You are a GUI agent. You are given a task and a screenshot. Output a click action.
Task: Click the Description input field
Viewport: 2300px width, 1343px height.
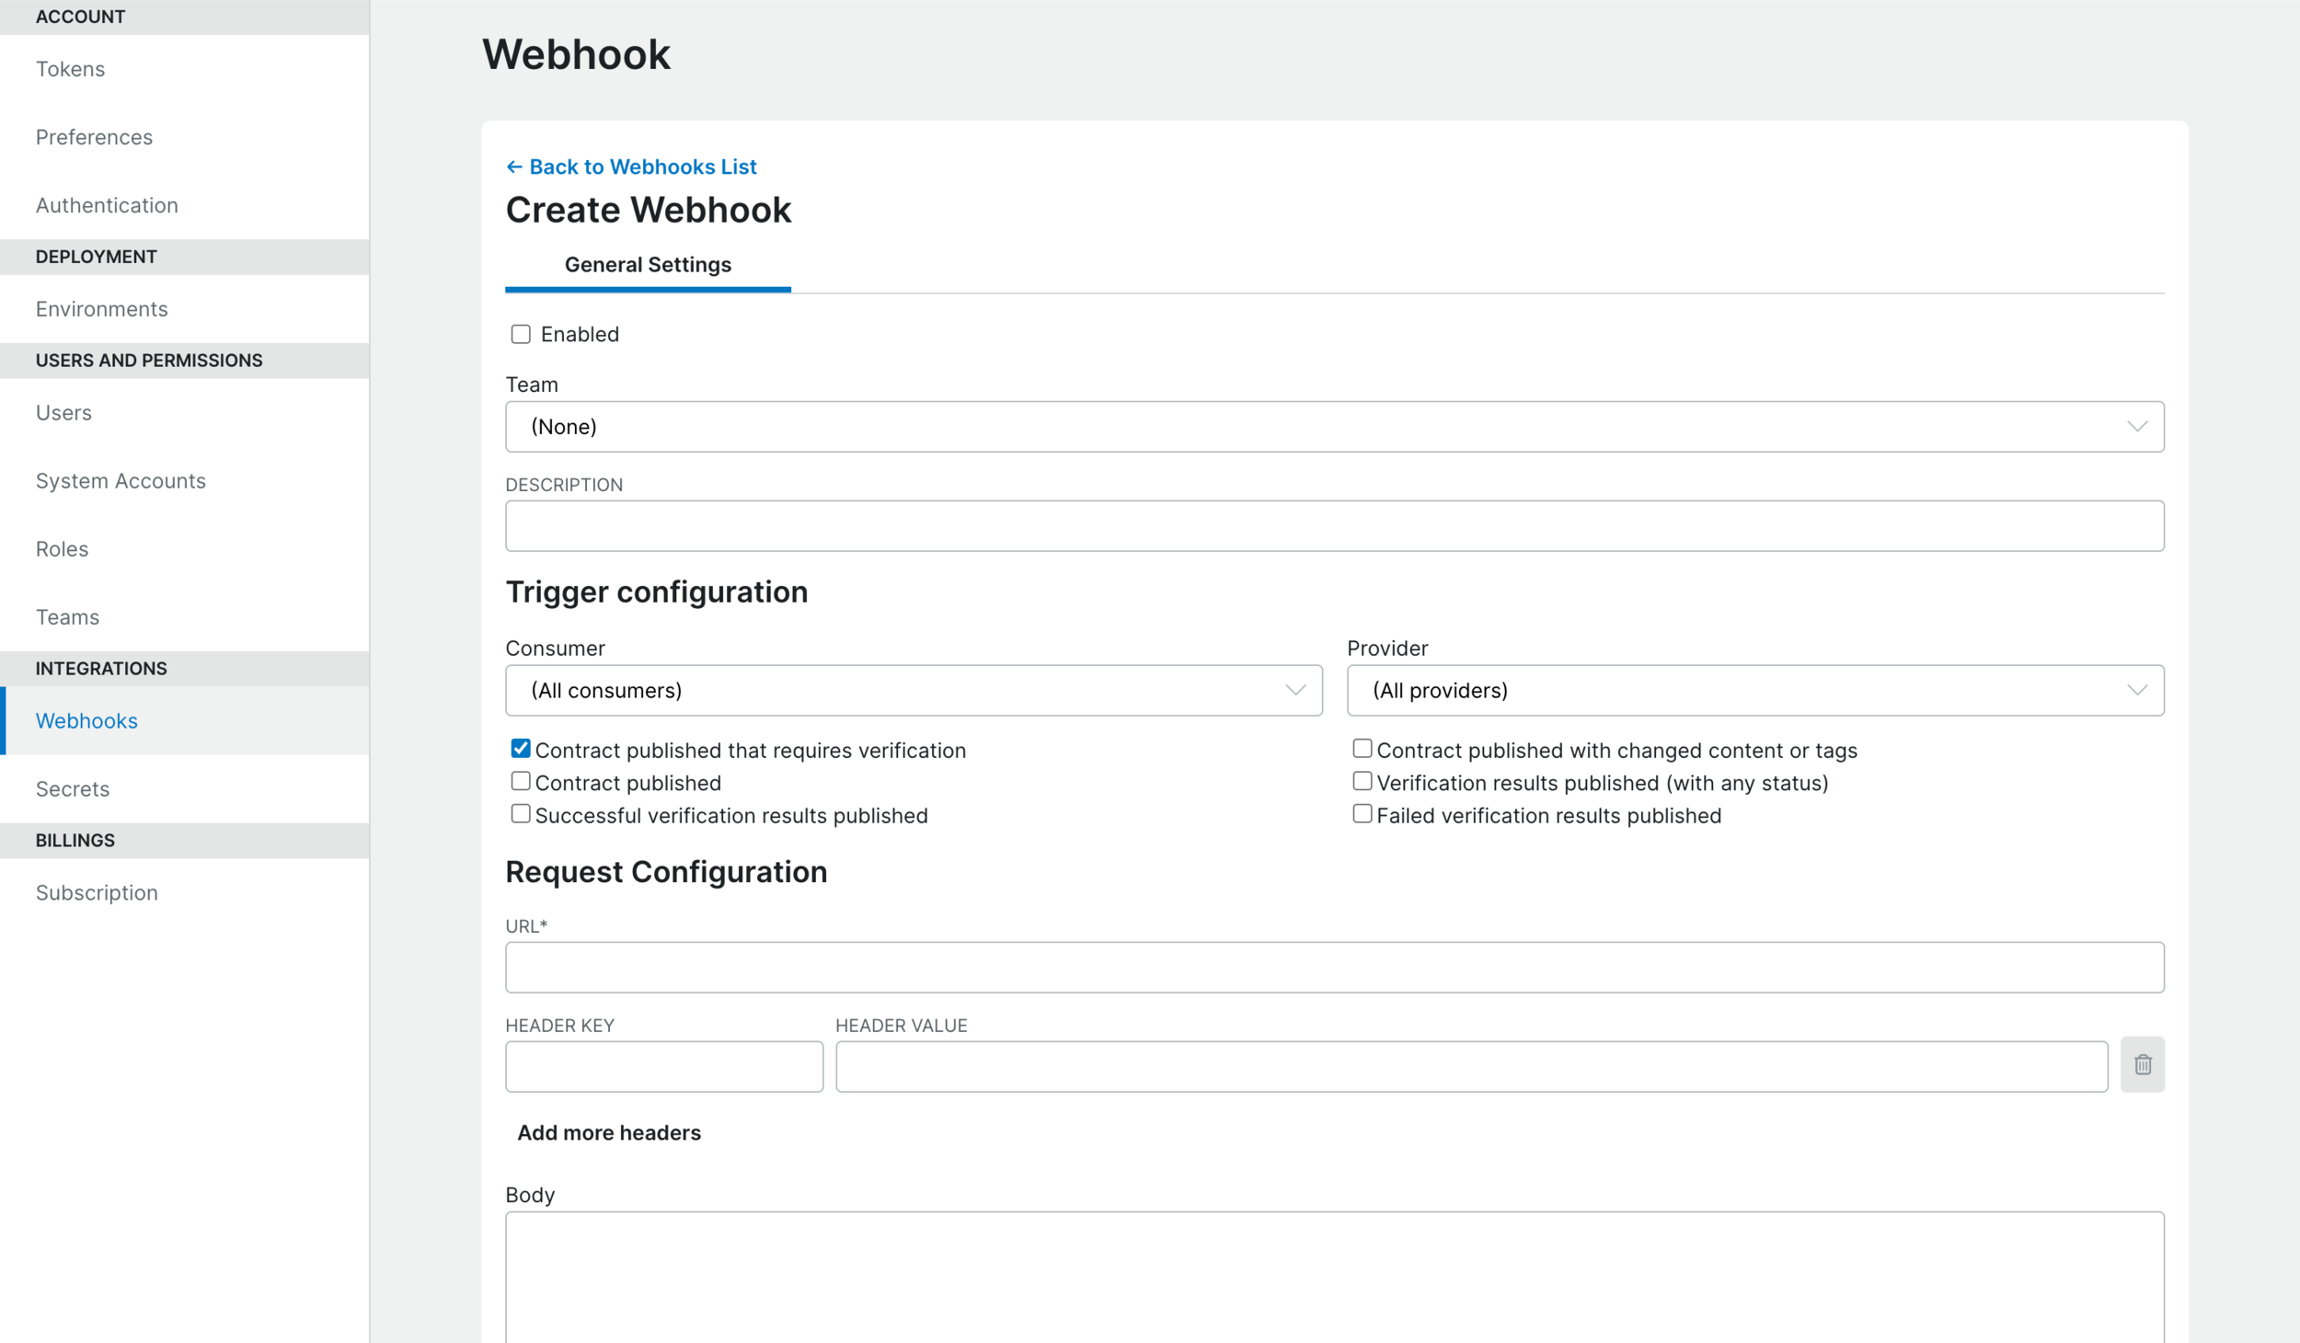click(x=1335, y=526)
